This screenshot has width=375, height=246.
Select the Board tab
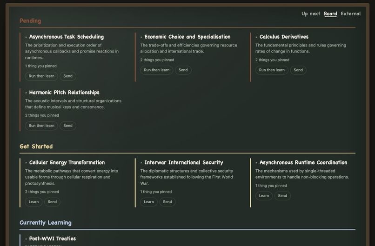330,13
